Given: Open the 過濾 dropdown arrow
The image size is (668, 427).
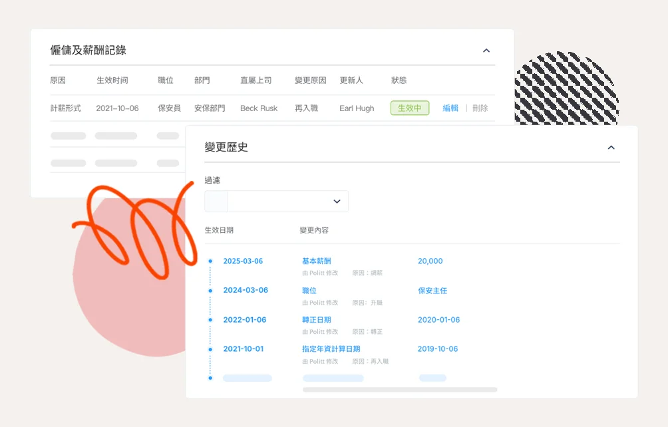Looking at the screenshot, I should (337, 202).
